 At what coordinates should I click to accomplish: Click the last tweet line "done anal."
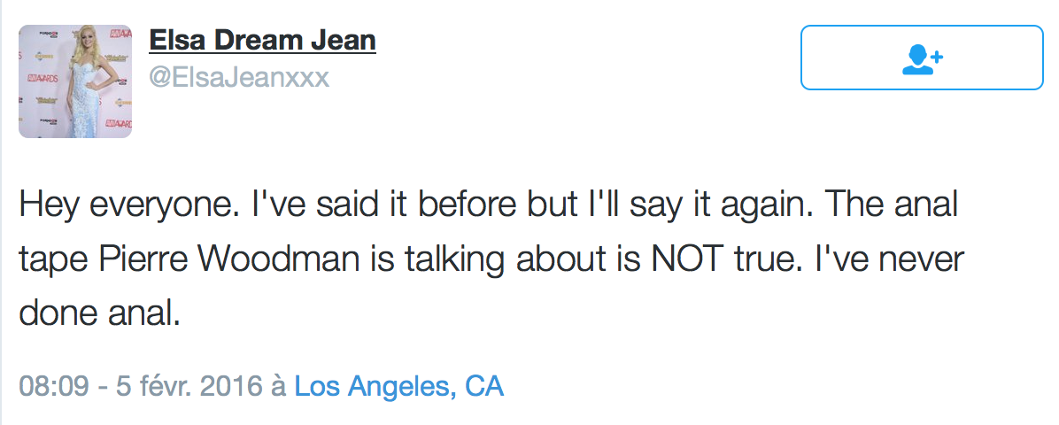tap(99, 314)
